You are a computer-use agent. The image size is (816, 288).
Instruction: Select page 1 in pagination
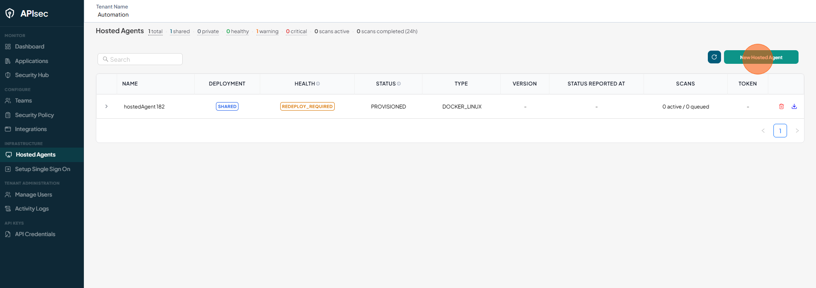[780, 131]
